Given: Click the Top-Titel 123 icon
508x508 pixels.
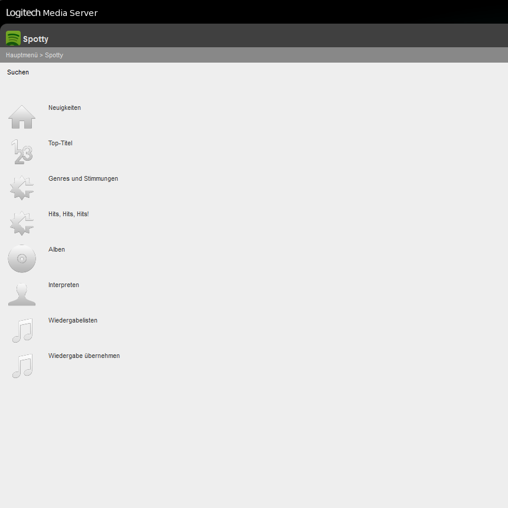Looking at the screenshot, I should 22,152.
